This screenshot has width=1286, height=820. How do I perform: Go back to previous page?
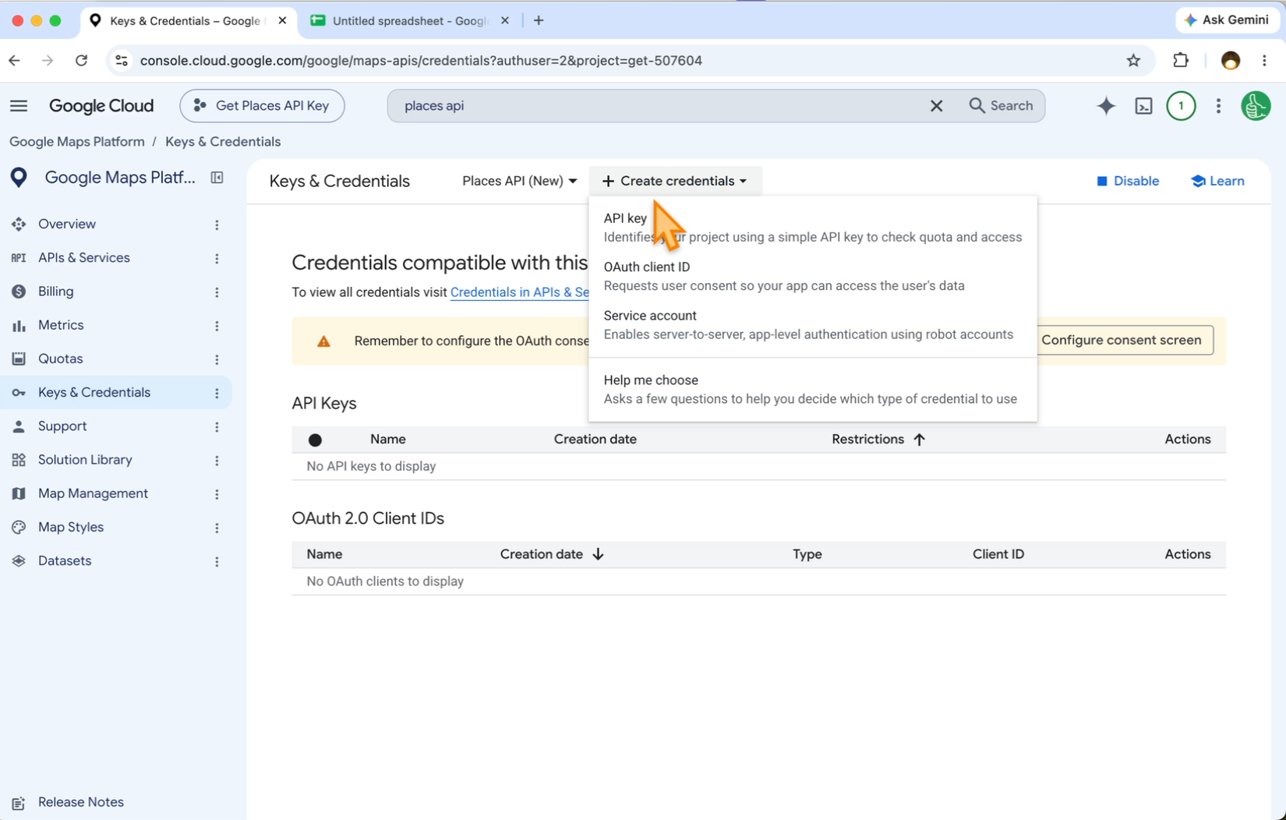point(14,61)
